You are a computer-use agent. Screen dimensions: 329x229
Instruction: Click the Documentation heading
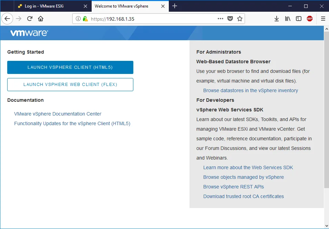(25, 100)
